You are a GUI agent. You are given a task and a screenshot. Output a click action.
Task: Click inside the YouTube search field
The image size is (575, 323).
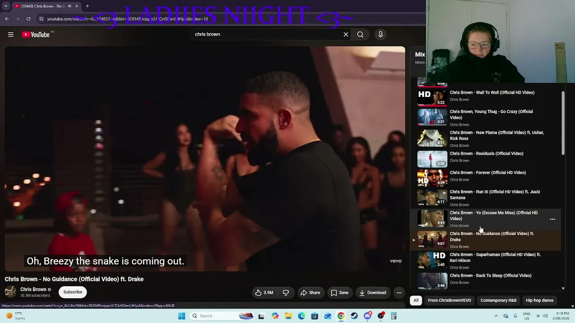(267, 35)
